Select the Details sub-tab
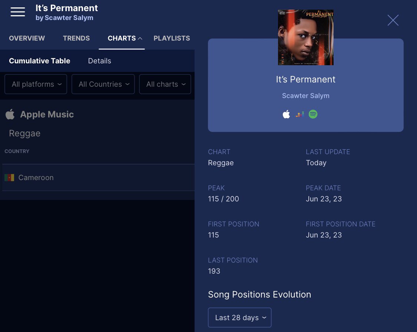Image resolution: width=417 pixels, height=332 pixels. click(99, 61)
